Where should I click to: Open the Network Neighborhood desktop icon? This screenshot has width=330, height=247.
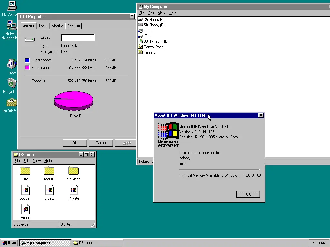pos(12,25)
